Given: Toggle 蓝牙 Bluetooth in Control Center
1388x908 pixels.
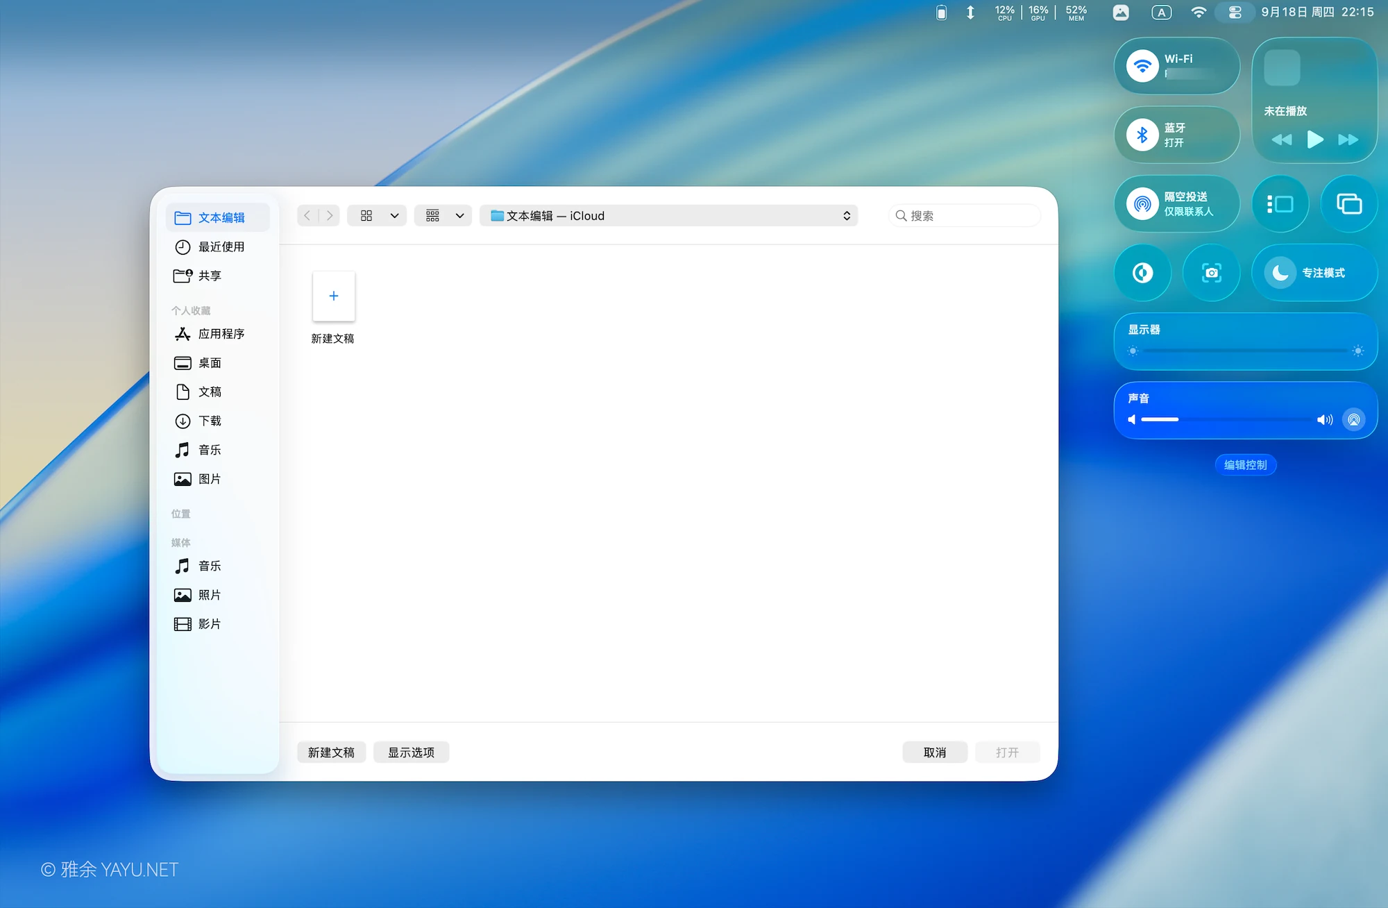Looking at the screenshot, I should click(1142, 135).
